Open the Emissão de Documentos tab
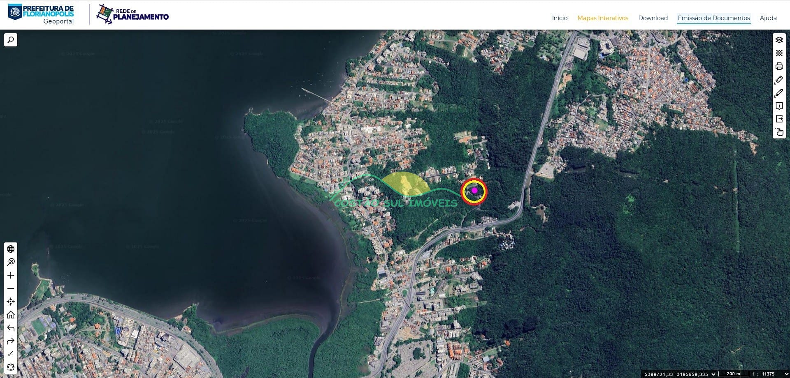Image resolution: width=790 pixels, height=378 pixels. (x=713, y=18)
